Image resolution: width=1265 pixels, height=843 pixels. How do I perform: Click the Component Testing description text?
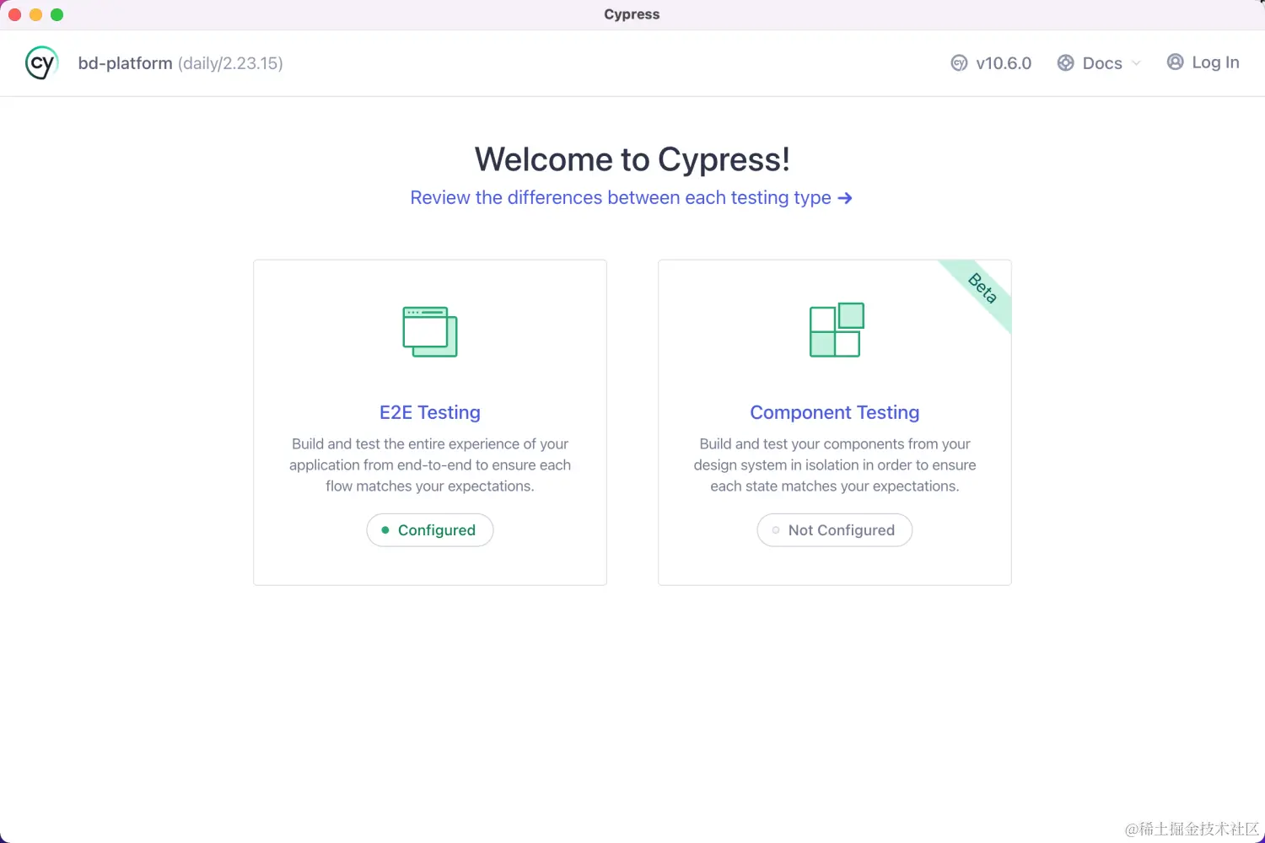[835, 465]
